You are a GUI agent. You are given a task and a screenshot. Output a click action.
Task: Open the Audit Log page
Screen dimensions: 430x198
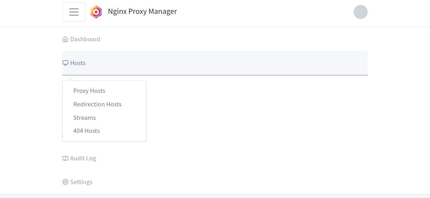point(83,158)
